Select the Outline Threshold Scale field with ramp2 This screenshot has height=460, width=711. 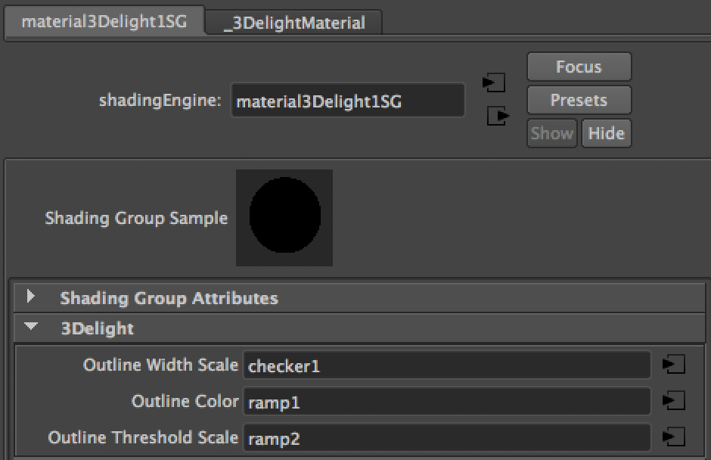pyautogui.click(x=446, y=437)
